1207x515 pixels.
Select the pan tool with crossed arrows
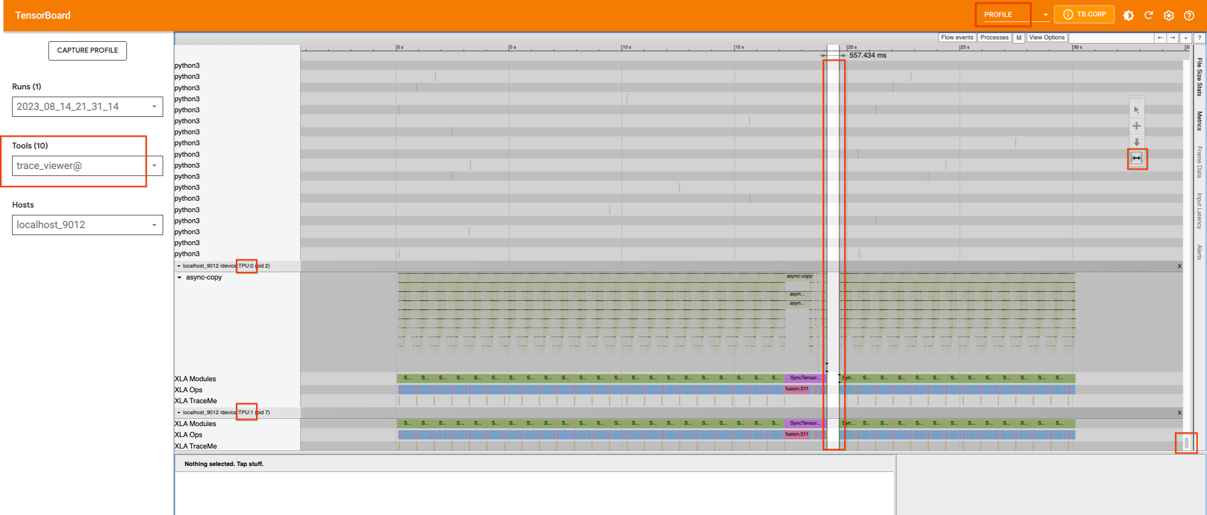(1136, 126)
